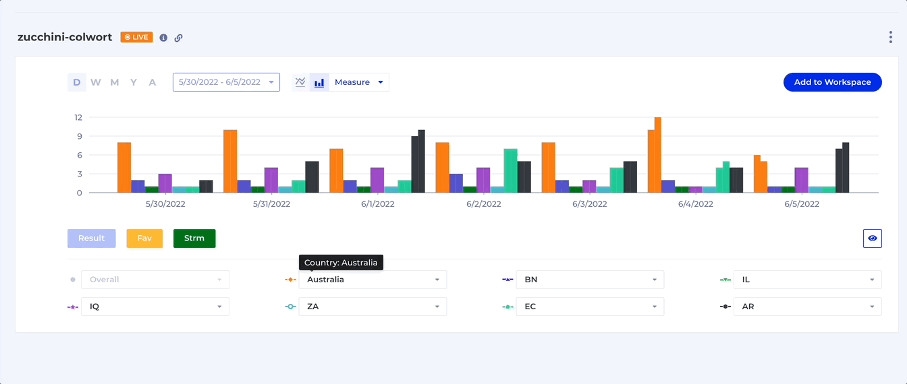Select the M monthly interval

click(115, 82)
